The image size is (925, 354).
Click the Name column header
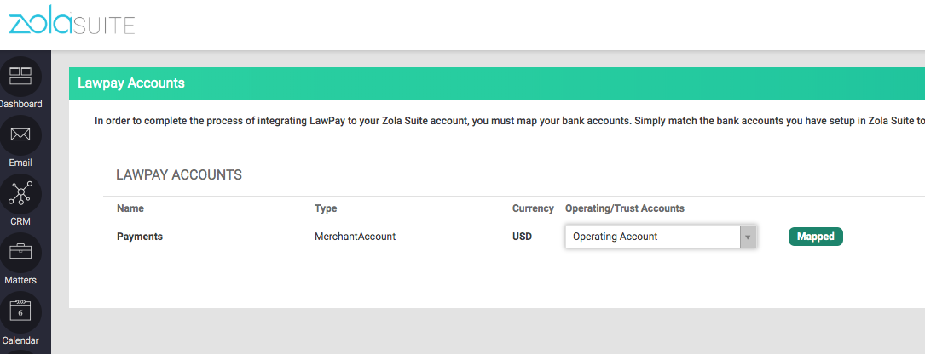coord(130,208)
